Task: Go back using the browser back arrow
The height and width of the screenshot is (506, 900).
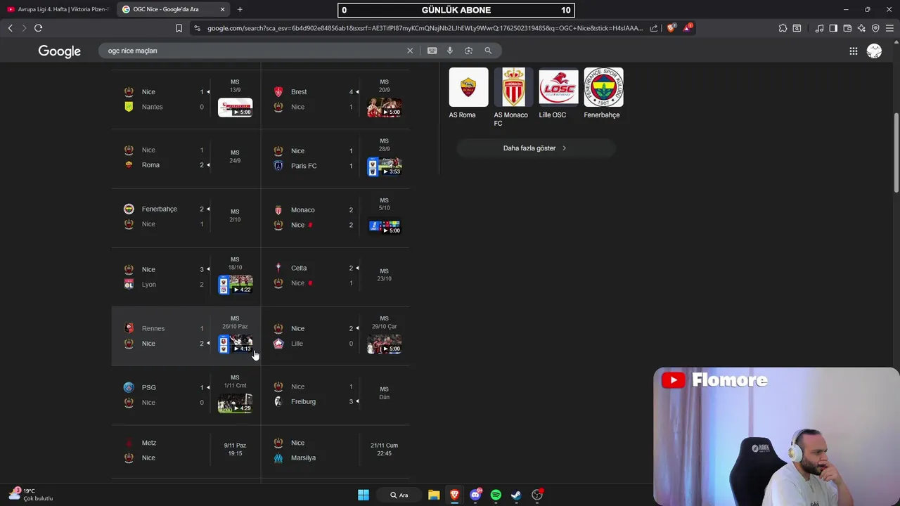Action: 11,28
